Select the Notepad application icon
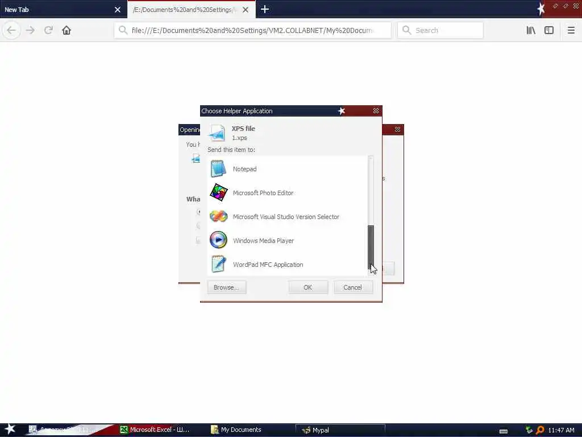This screenshot has width=582, height=437. pos(218,168)
